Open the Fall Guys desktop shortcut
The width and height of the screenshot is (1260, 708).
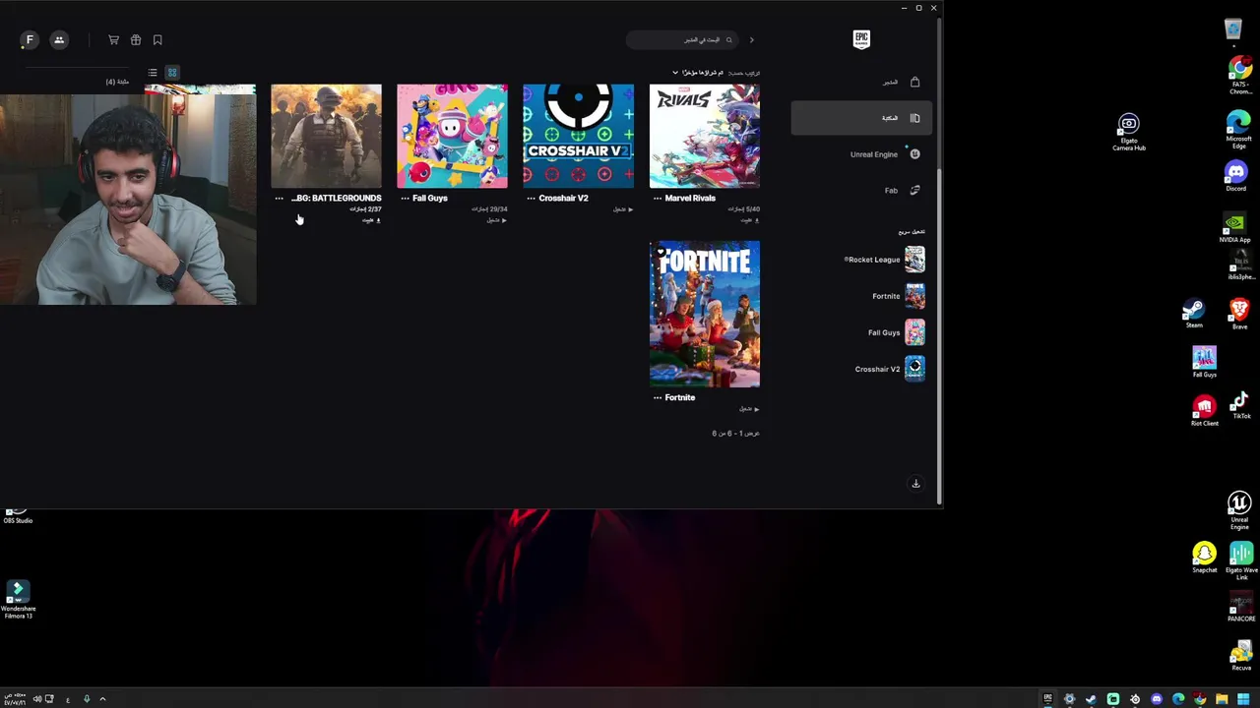pyautogui.click(x=1204, y=362)
